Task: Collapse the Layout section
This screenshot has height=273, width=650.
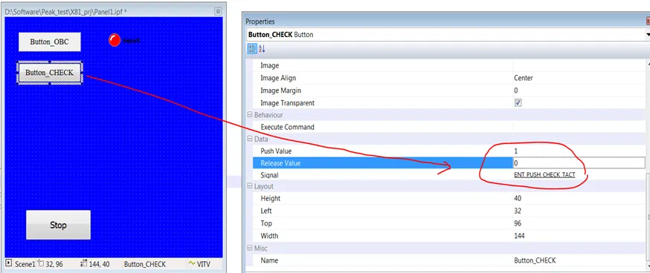Action: (x=250, y=186)
